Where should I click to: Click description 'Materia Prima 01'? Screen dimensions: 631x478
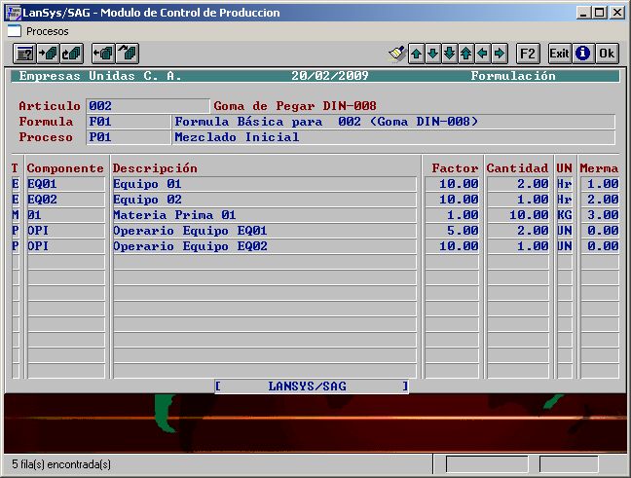[x=264, y=215]
